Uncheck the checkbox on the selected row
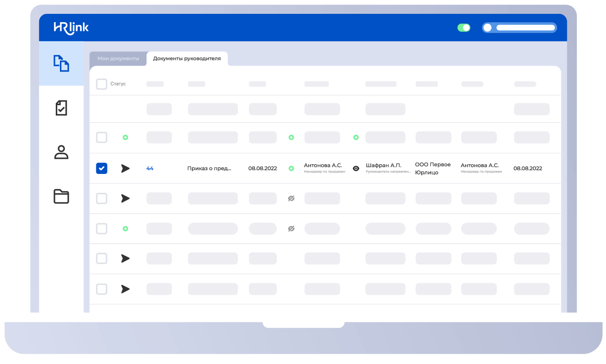Screen dimensions: 606x364 (101, 168)
